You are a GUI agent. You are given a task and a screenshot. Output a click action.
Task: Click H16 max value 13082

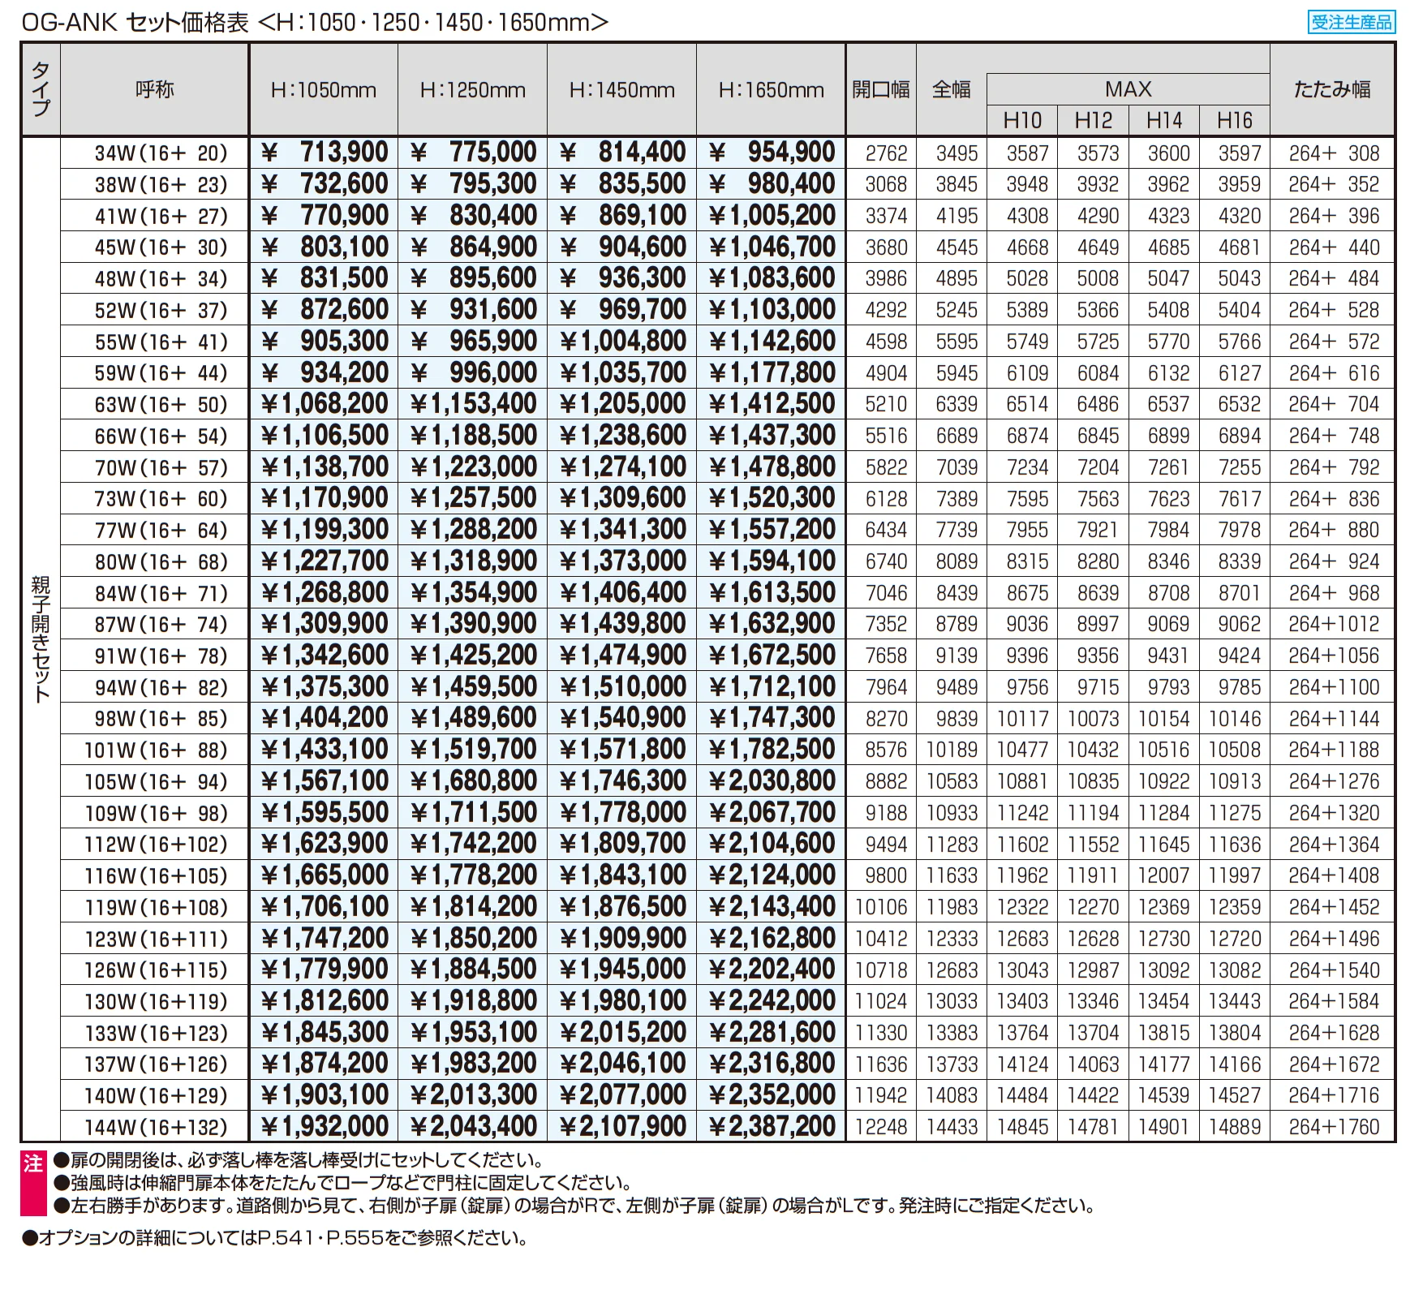[x=1235, y=970]
